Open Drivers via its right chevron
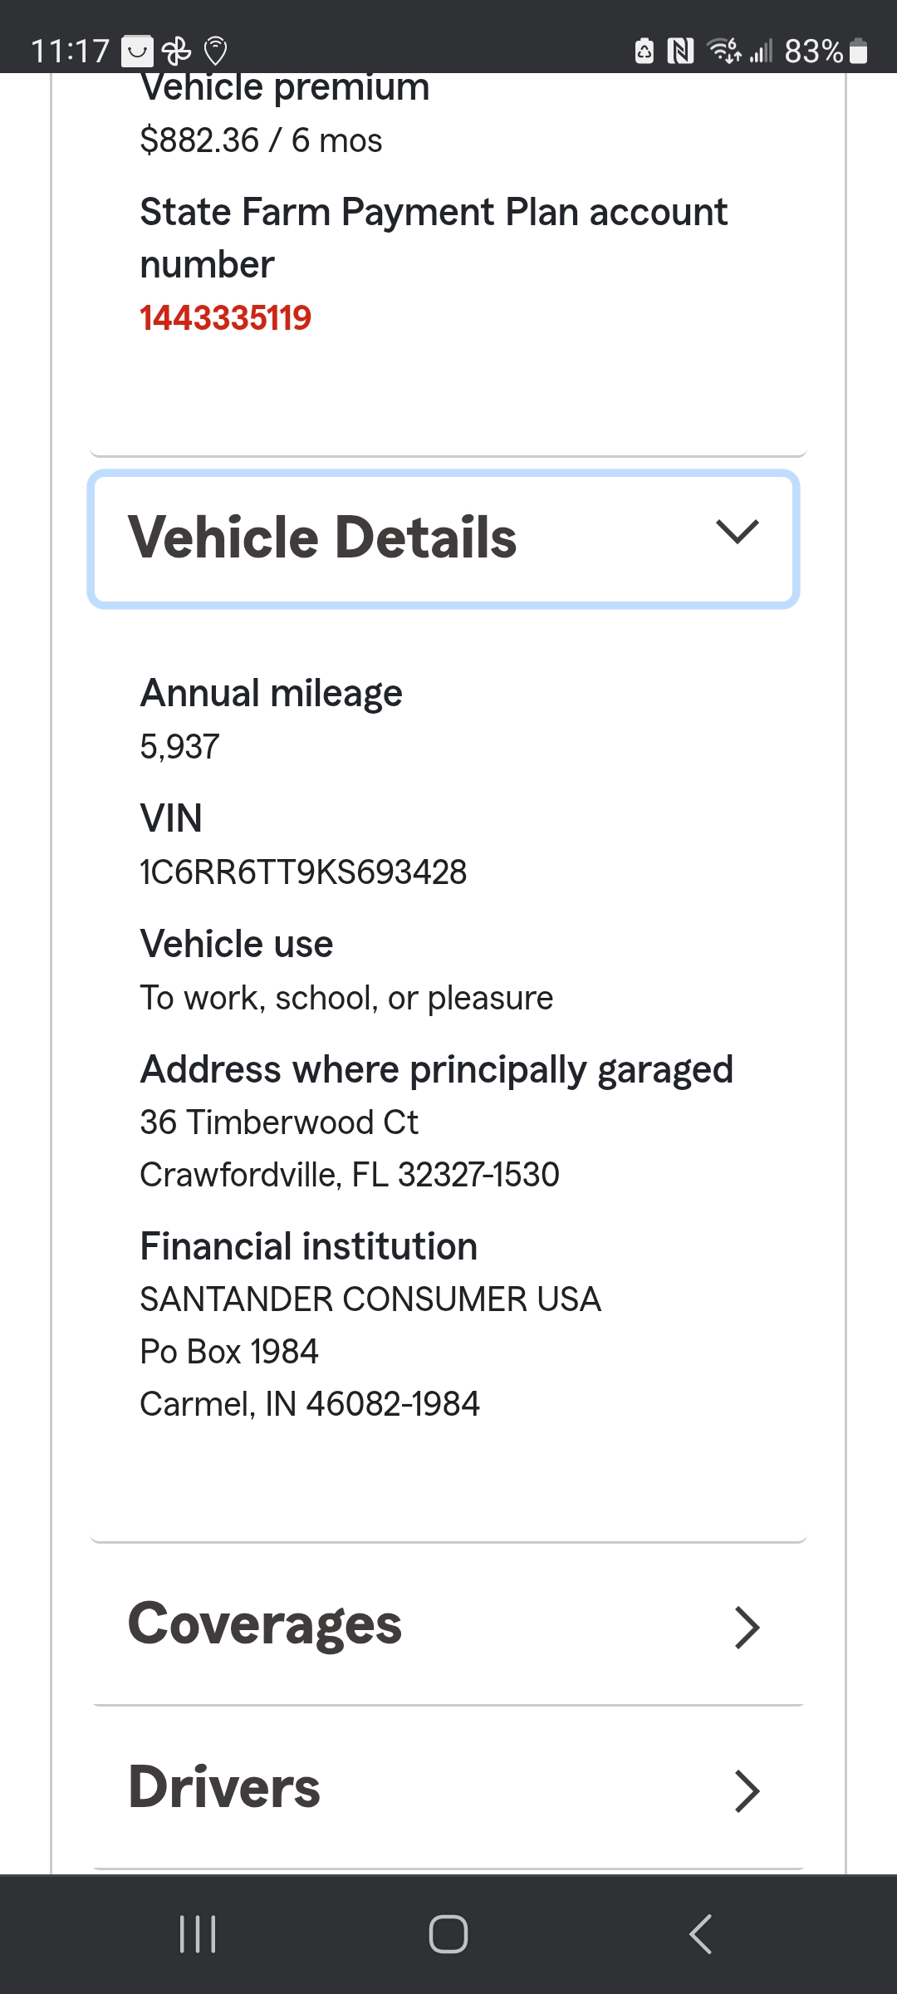The width and height of the screenshot is (897, 1994). [747, 1790]
